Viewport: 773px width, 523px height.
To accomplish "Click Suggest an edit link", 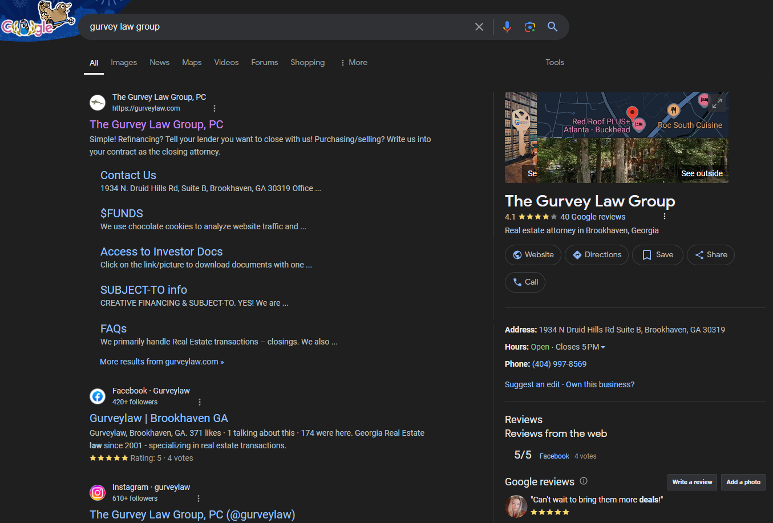I will pos(532,384).
